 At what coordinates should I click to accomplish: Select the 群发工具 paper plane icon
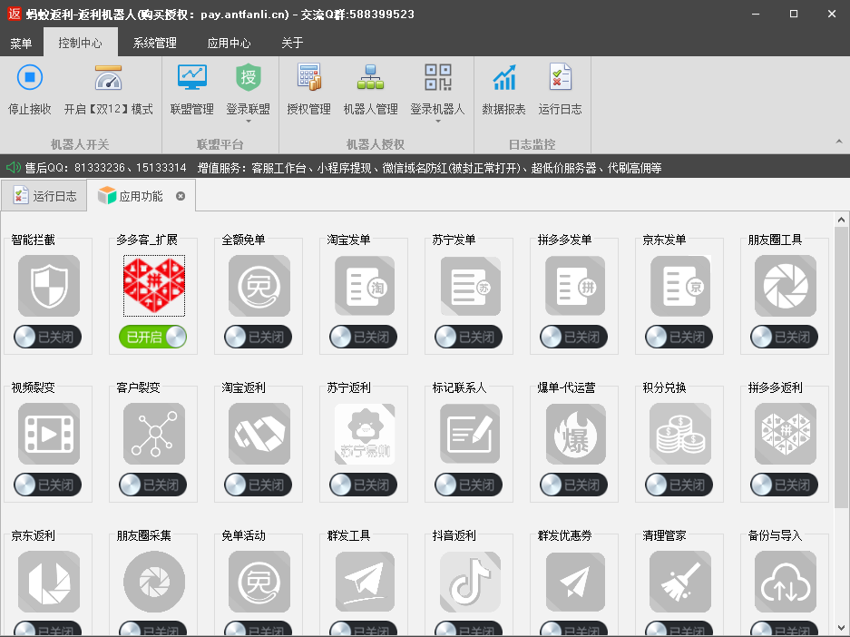pyautogui.click(x=365, y=582)
